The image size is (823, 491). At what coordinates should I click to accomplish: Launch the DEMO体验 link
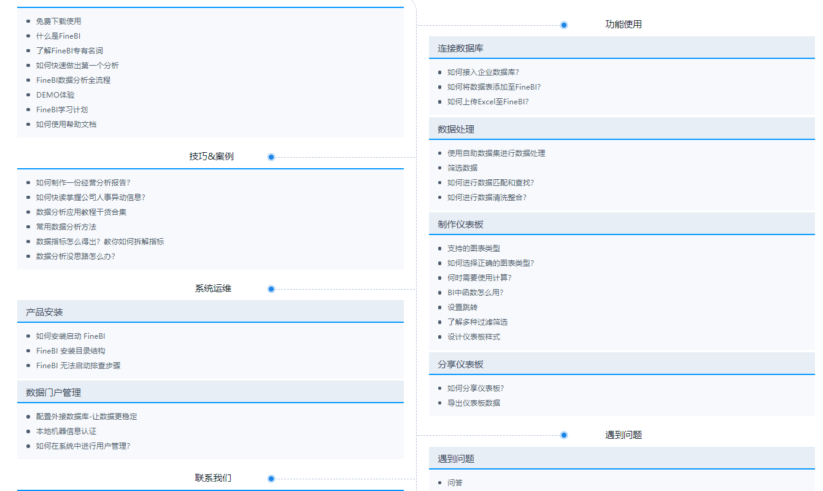[55, 95]
